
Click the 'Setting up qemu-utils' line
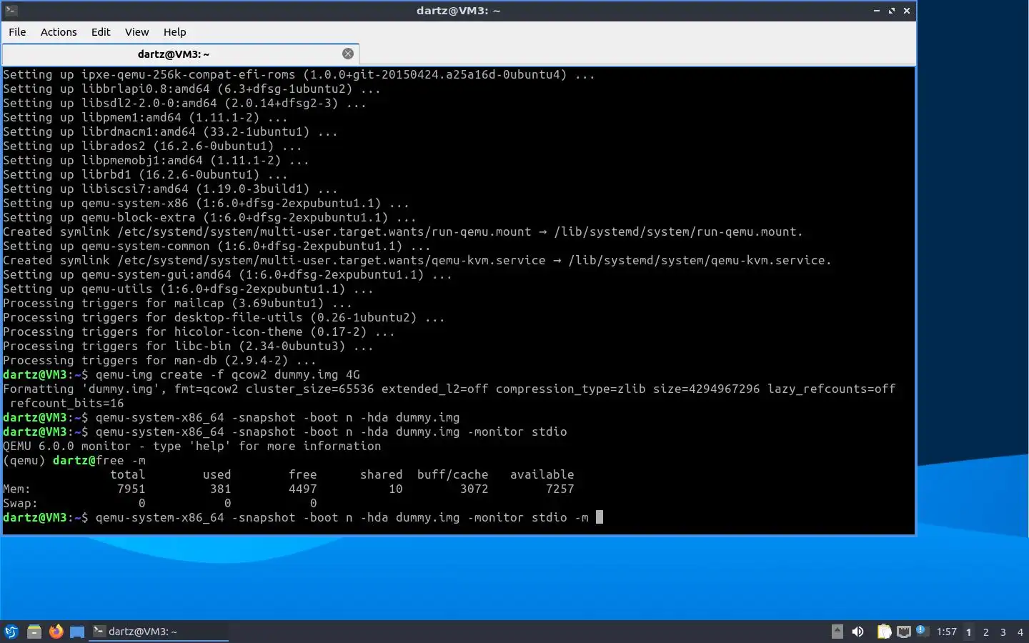tap(188, 289)
